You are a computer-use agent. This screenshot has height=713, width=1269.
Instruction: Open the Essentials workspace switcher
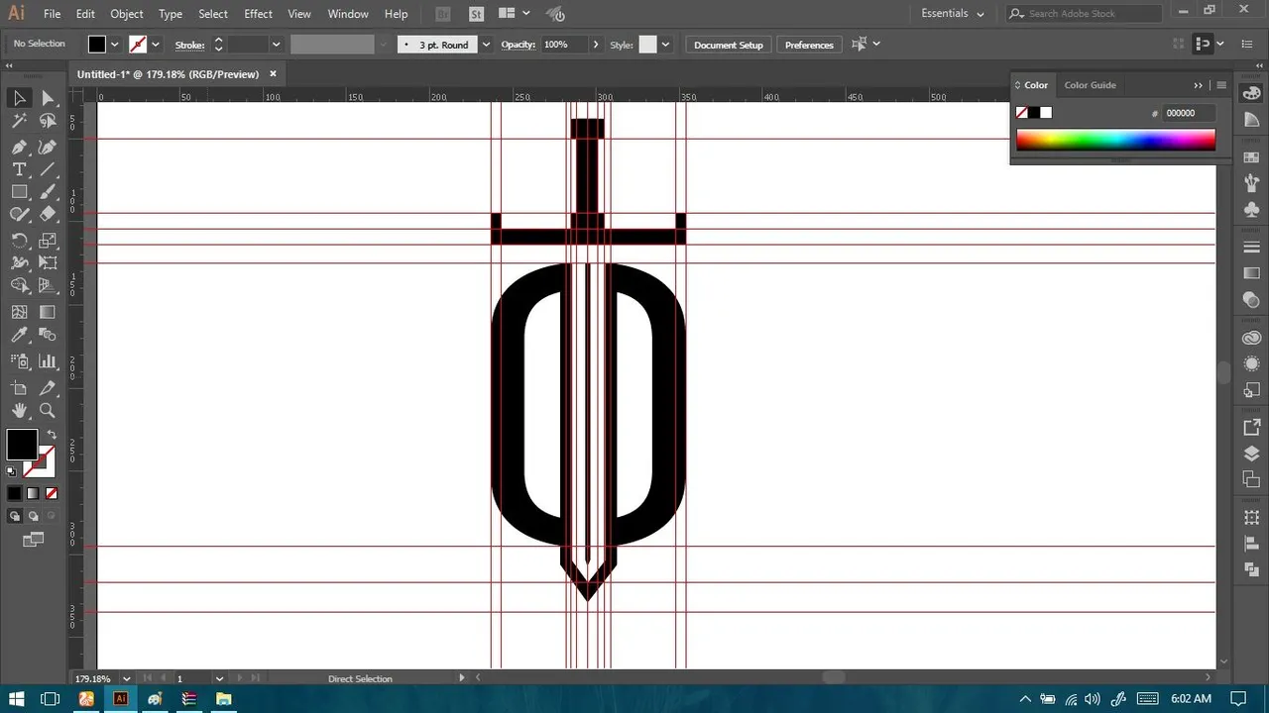click(953, 14)
